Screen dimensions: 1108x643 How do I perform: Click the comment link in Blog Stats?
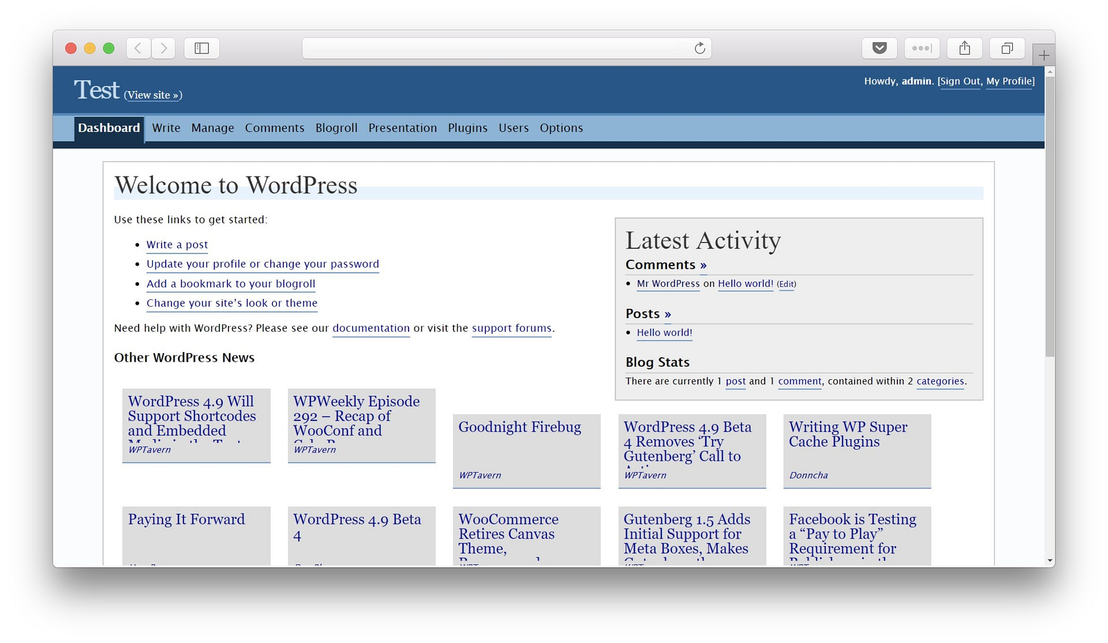[x=800, y=382]
